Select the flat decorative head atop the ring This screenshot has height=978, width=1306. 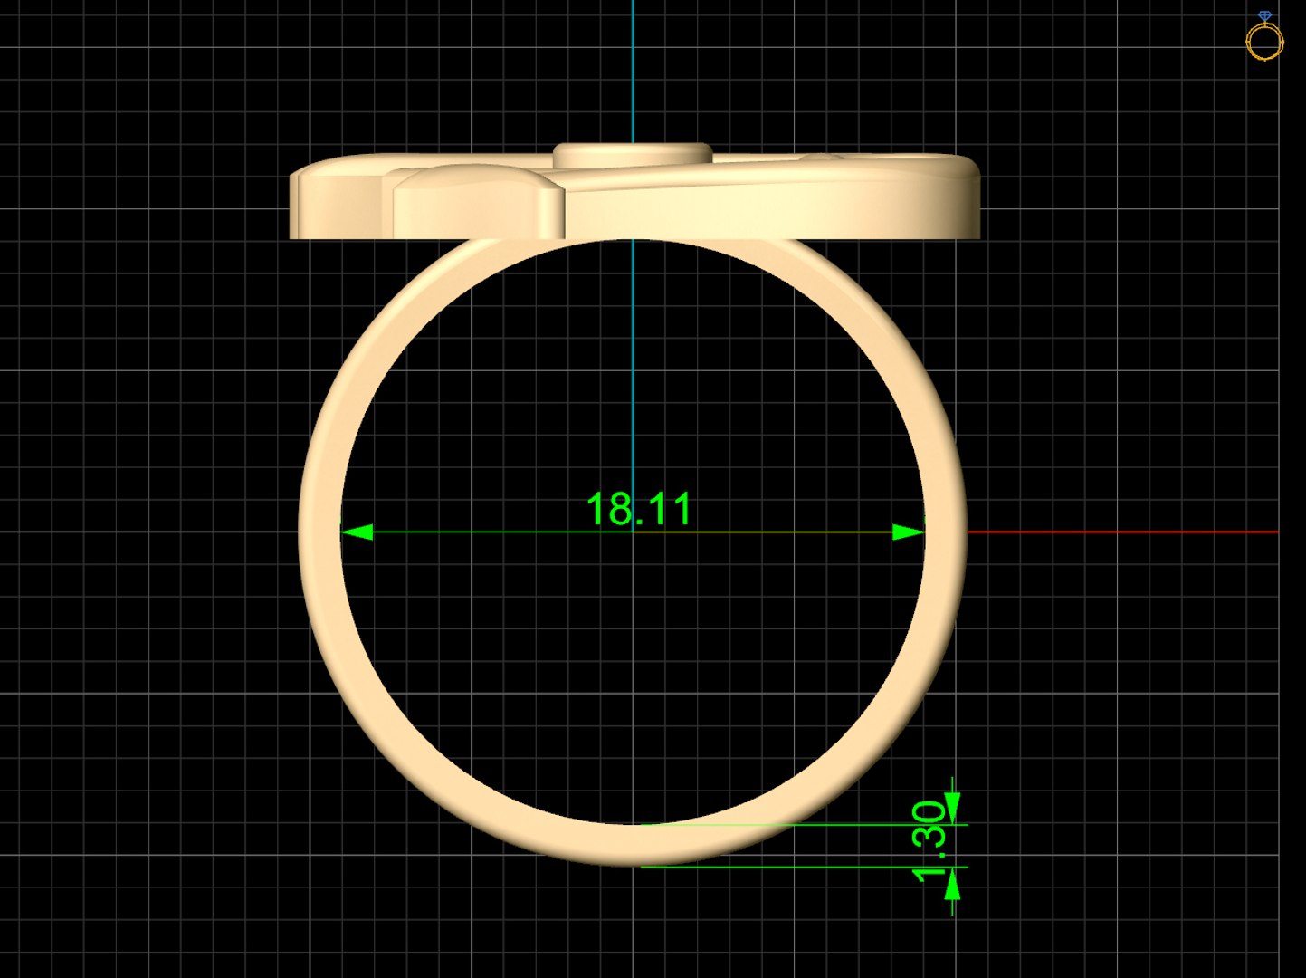(x=634, y=192)
